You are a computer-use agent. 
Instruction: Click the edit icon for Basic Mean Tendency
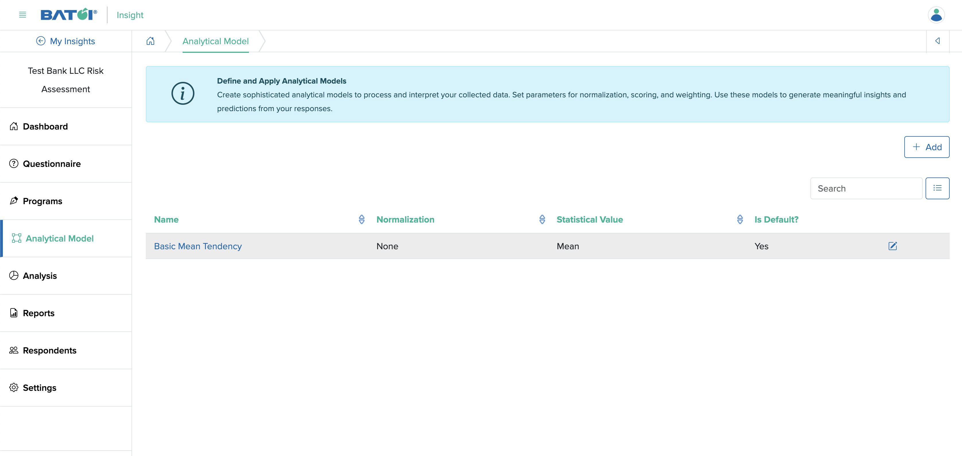(x=893, y=246)
